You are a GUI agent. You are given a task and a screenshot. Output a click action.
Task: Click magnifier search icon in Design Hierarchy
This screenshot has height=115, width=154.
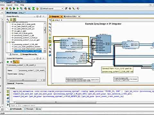(8, 19)
